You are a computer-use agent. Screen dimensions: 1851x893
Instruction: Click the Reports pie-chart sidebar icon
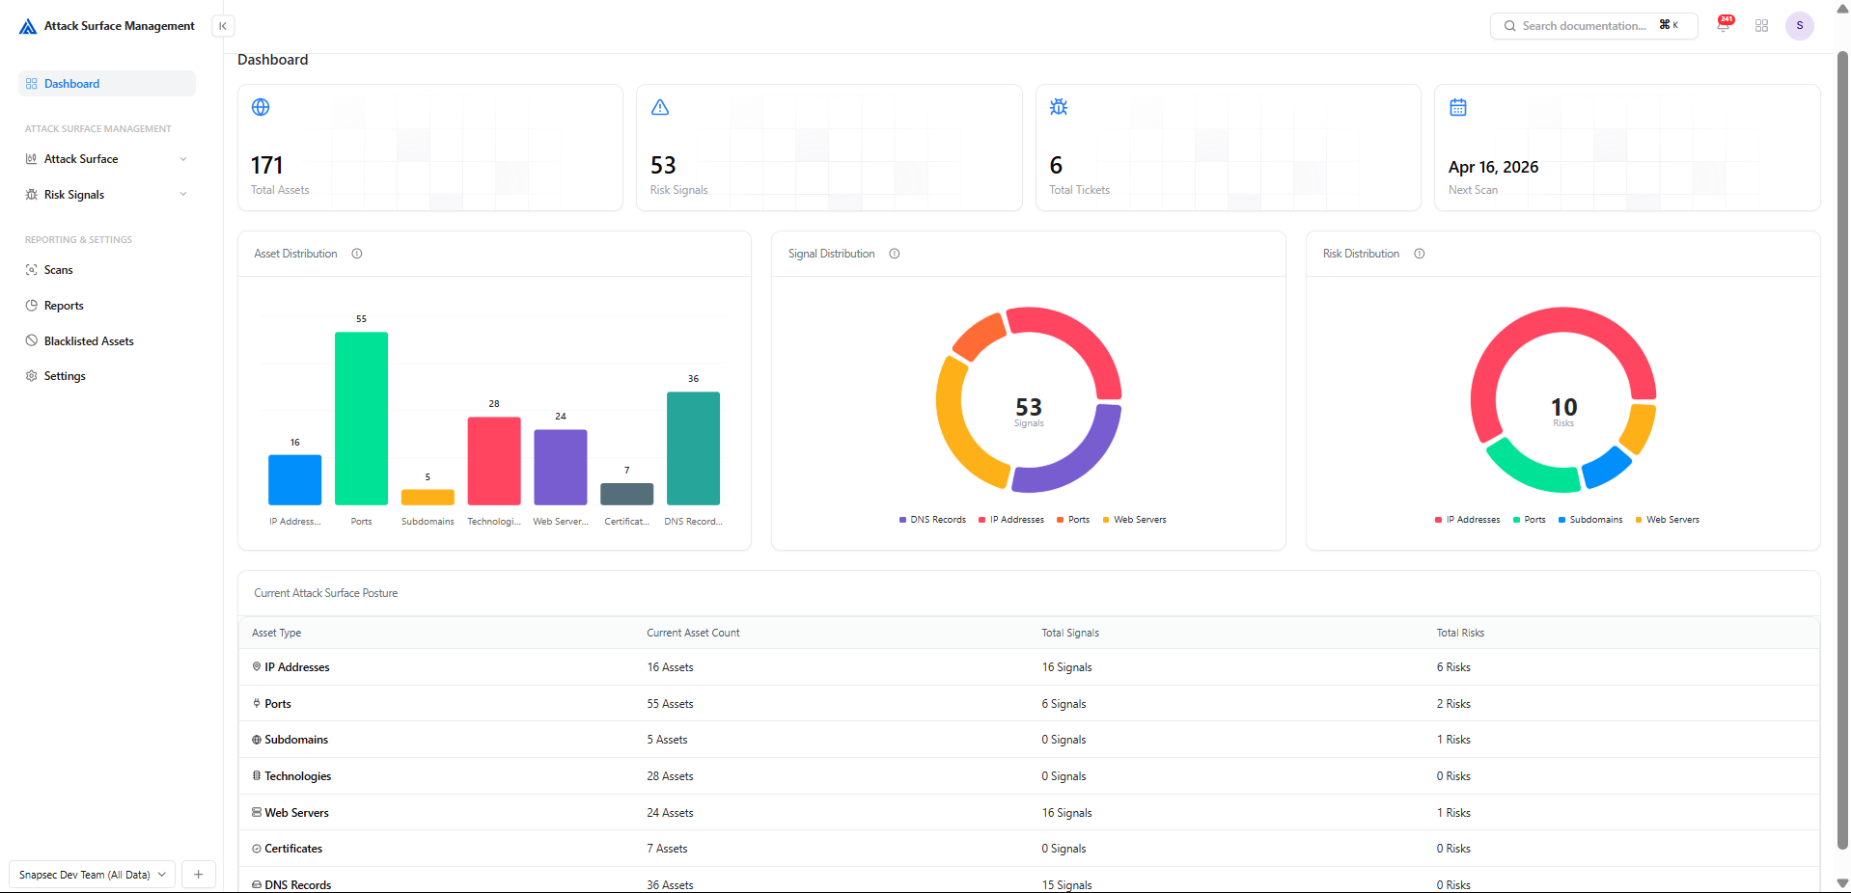pyautogui.click(x=32, y=306)
